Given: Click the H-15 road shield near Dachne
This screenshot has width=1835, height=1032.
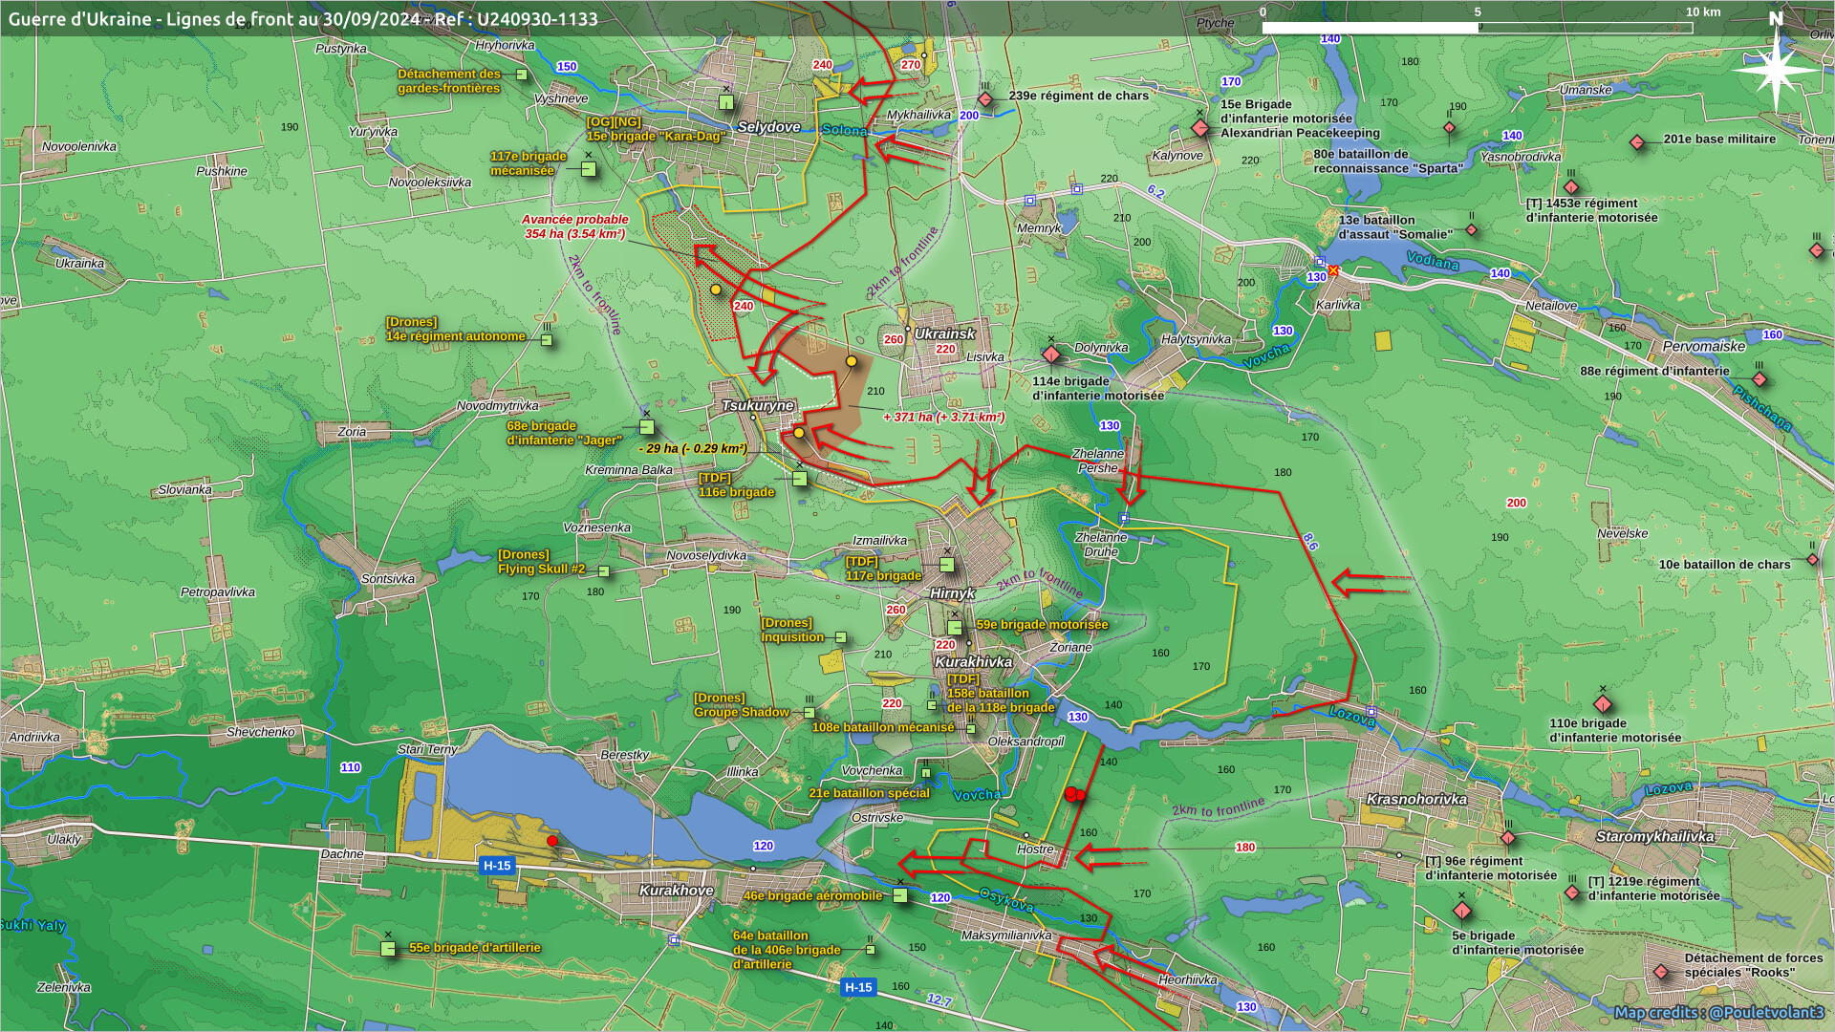Looking at the screenshot, I should click(x=497, y=866).
